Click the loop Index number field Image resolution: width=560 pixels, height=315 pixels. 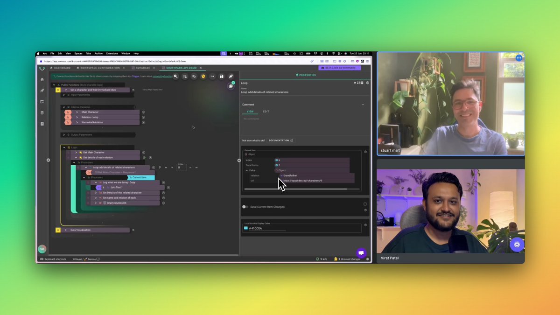[181, 167]
